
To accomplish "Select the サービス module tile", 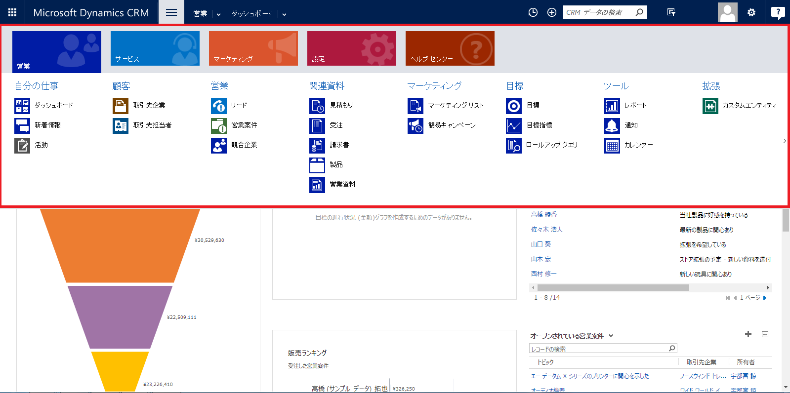I will [x=155, y=48].
